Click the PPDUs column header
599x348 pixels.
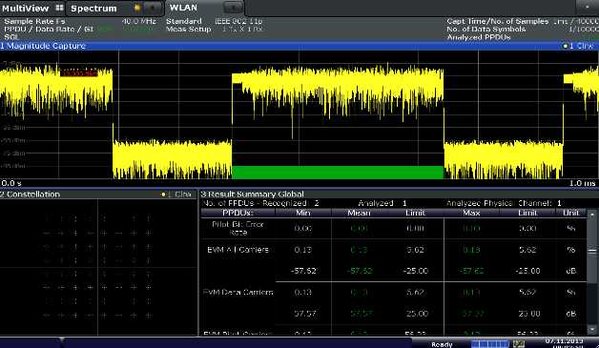(238, 213)
